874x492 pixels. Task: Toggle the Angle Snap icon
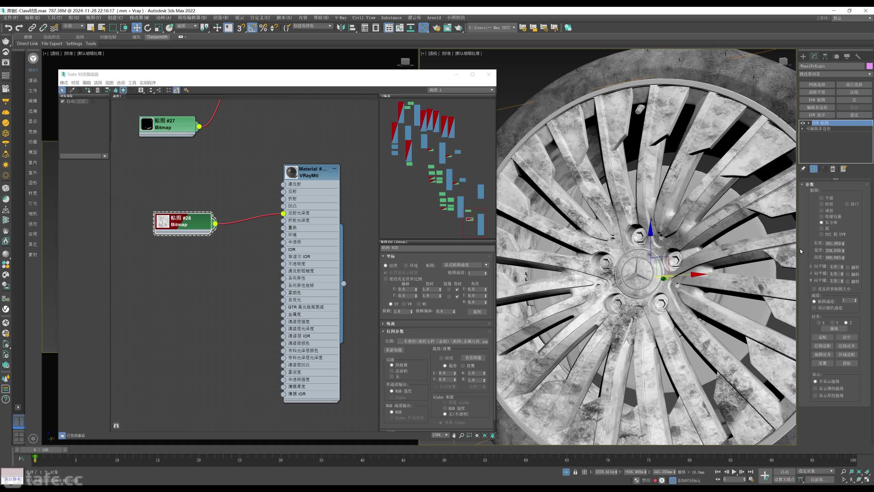point(252,28)
